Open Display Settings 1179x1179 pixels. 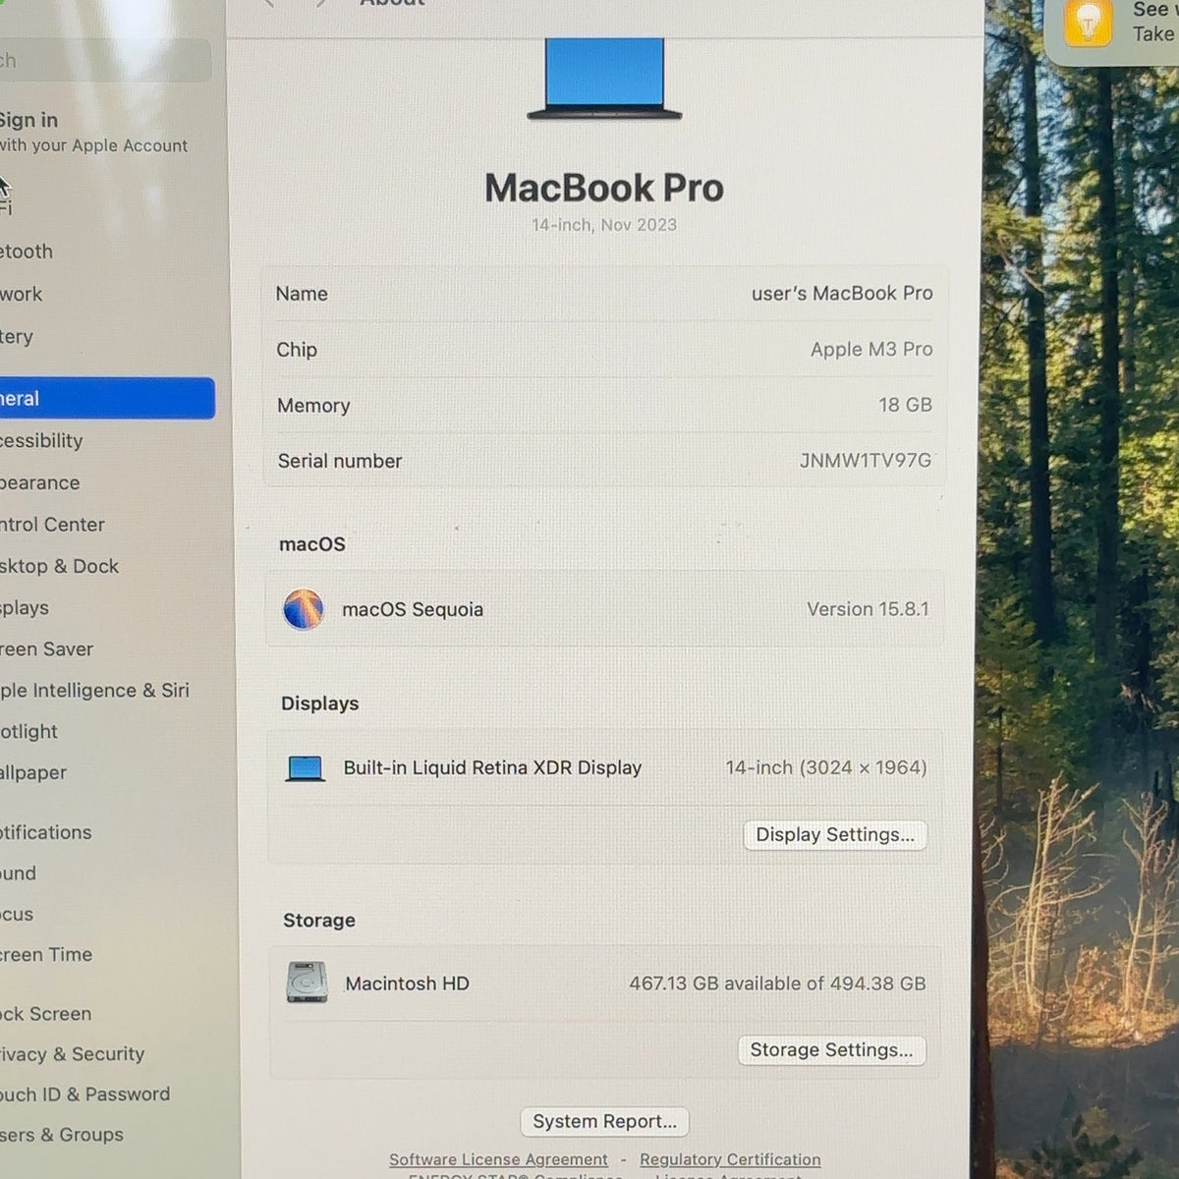(x=835, y=835)
